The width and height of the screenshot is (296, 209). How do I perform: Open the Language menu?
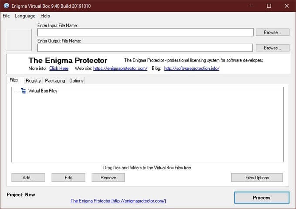point(25,16)
